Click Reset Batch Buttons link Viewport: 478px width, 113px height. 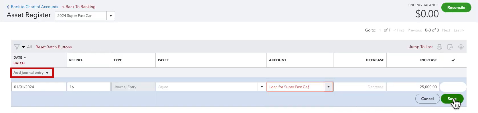[x=54, y=47]
